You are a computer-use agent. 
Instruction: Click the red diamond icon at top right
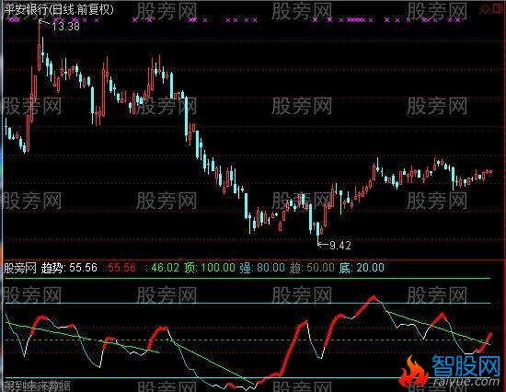[x=485, y=9]
